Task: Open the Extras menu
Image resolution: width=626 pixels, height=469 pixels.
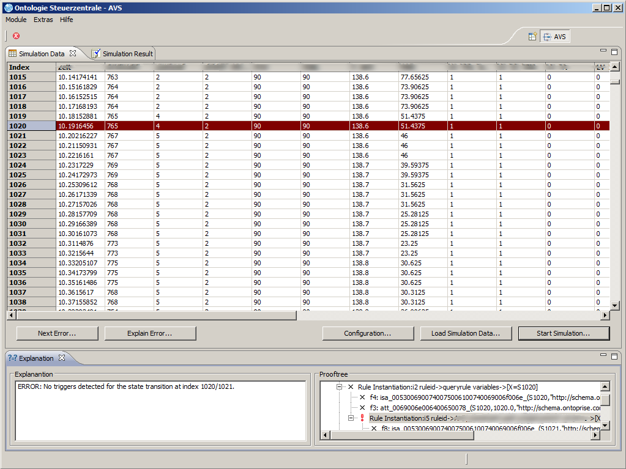Action: point(43,20)
